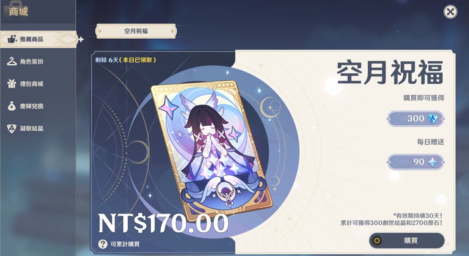
Task: Click the hanger icon for 角色裝扮
Action: tap(12, 61)
